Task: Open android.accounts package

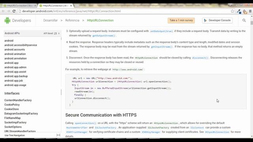Action: point(15,49)
